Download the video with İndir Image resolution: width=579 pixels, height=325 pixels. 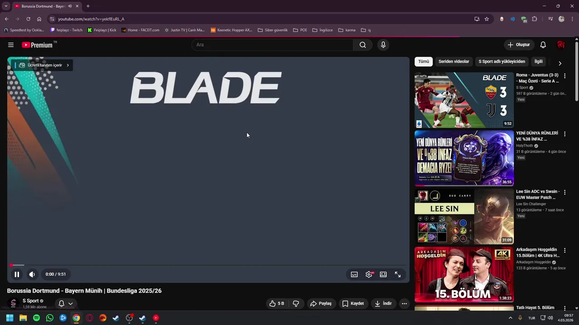[x=383, y=303]
